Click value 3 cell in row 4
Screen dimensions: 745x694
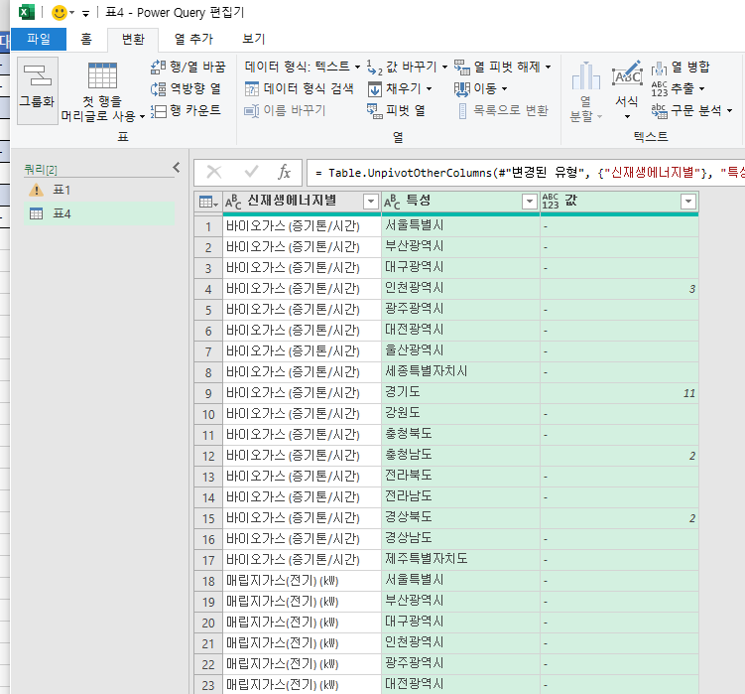pyautogui.click(x=620, y=289)
